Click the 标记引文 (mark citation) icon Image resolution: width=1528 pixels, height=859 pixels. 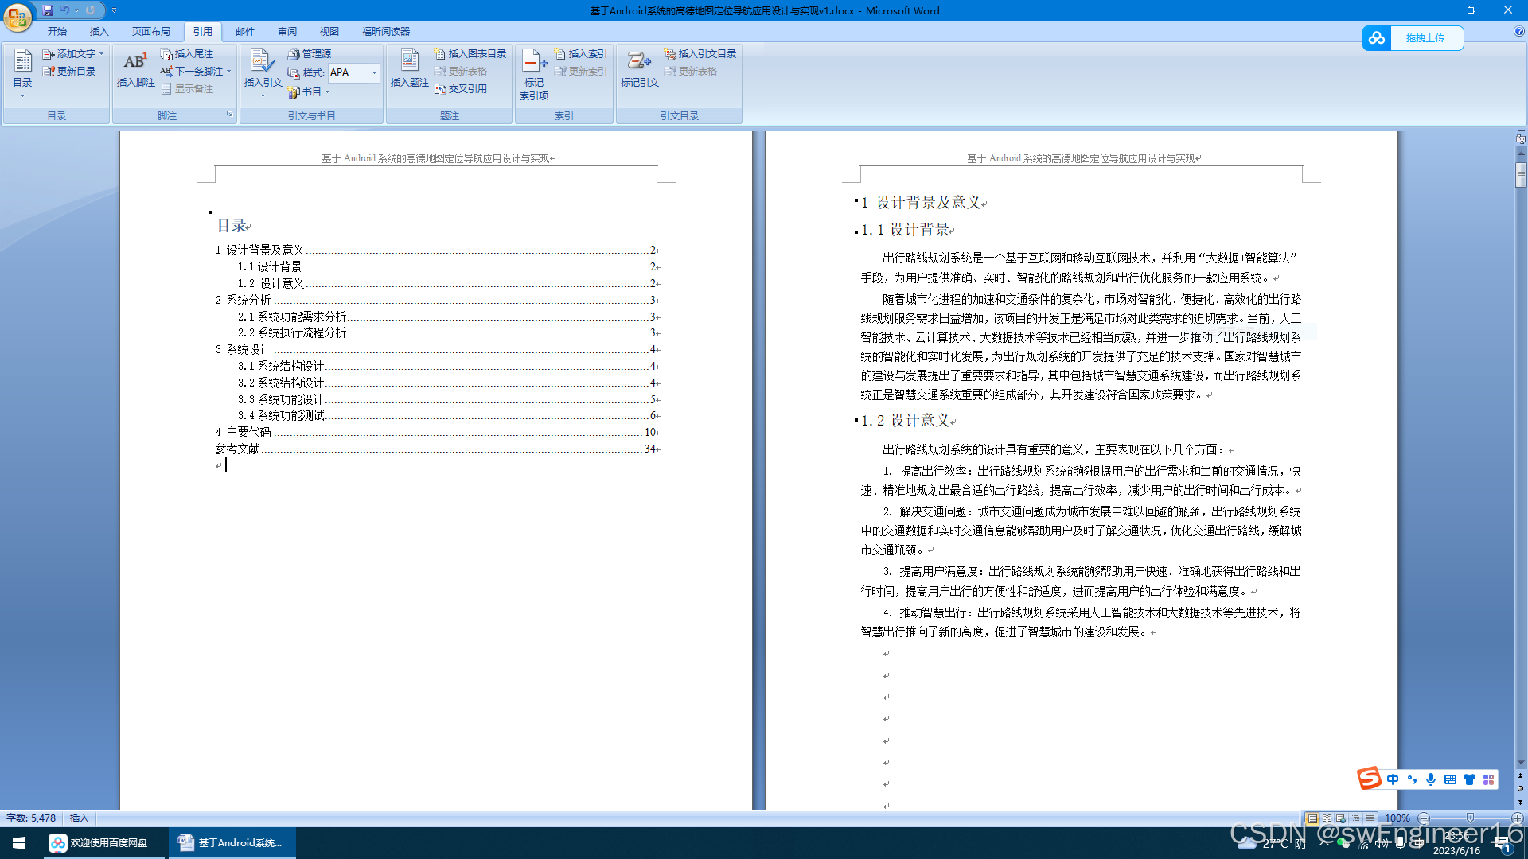point(639,62)
